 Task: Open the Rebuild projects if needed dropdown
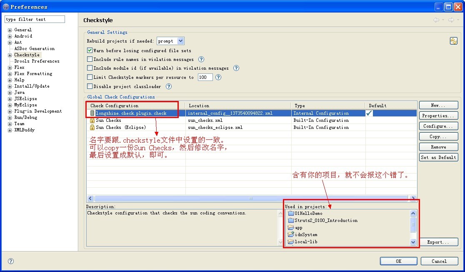point(180,41)
